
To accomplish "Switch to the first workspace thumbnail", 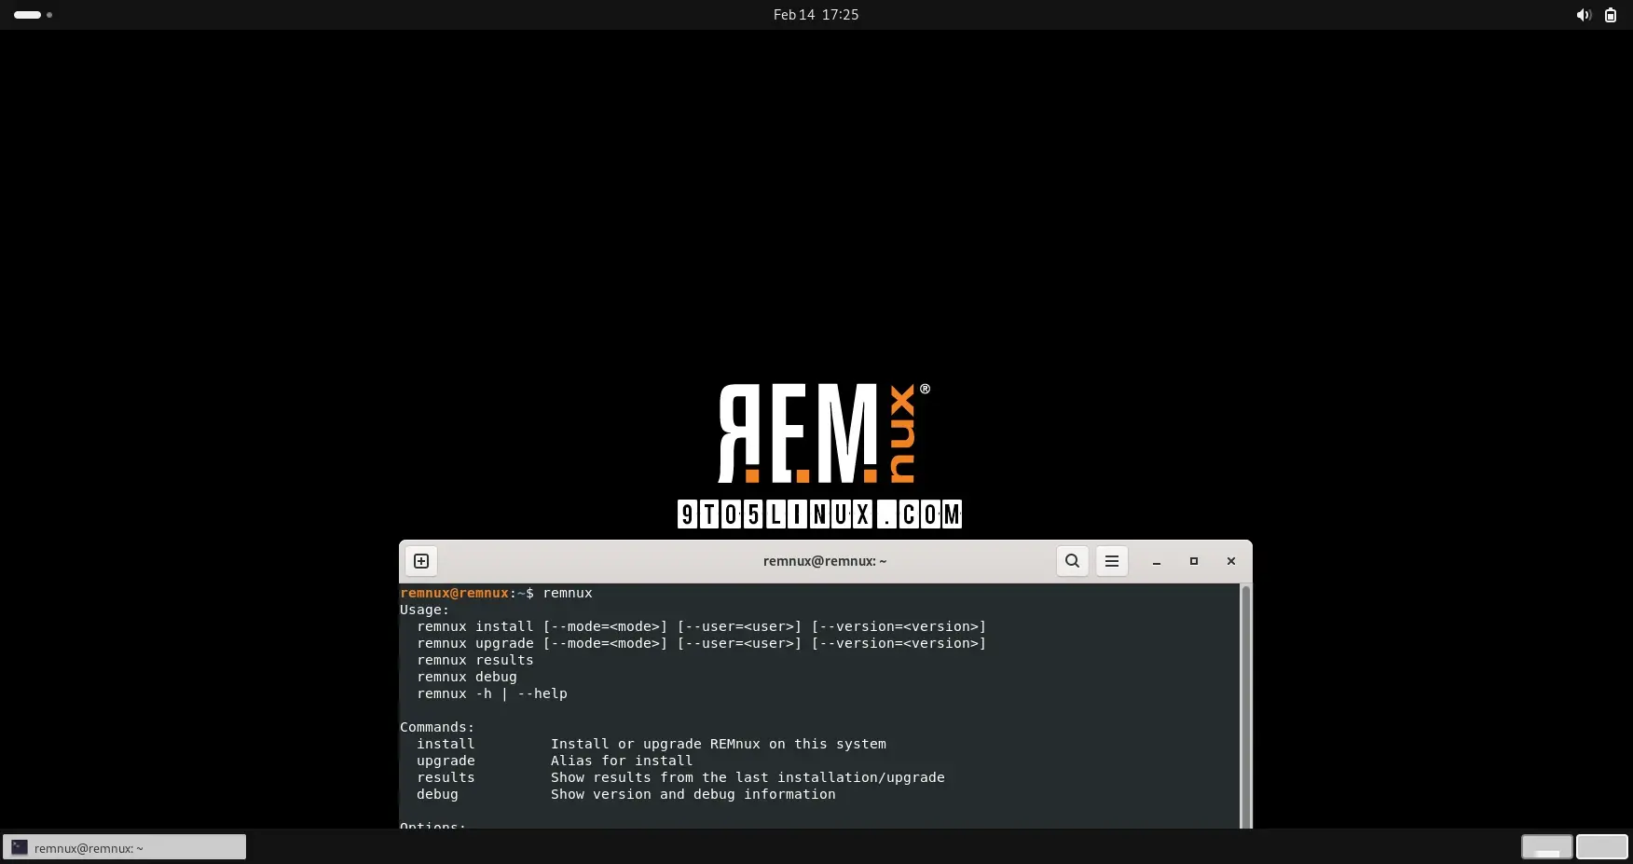I will pos(1547,847).
